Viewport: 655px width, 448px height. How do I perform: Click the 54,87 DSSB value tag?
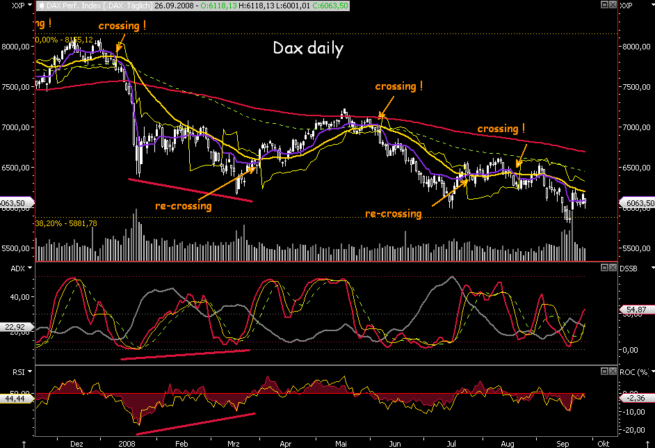coord(636,310)
